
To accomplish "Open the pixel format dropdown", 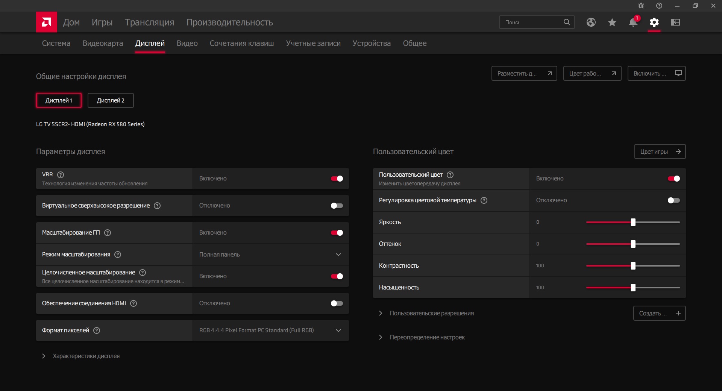I will coord(271,330).
